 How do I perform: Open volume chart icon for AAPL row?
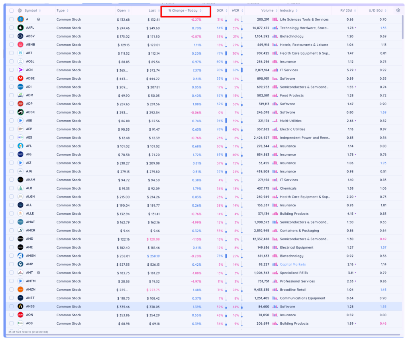tap(275, 28)
